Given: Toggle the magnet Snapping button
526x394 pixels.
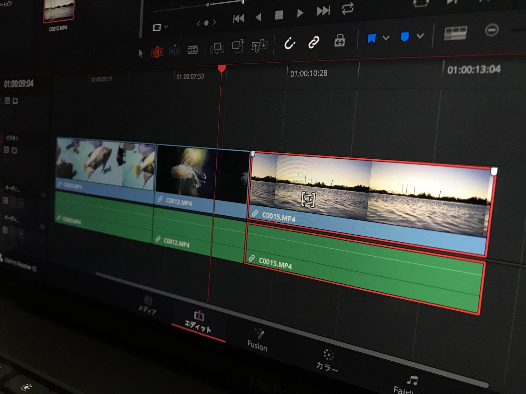Looking at the screenshot, I should tap(290, 43).
